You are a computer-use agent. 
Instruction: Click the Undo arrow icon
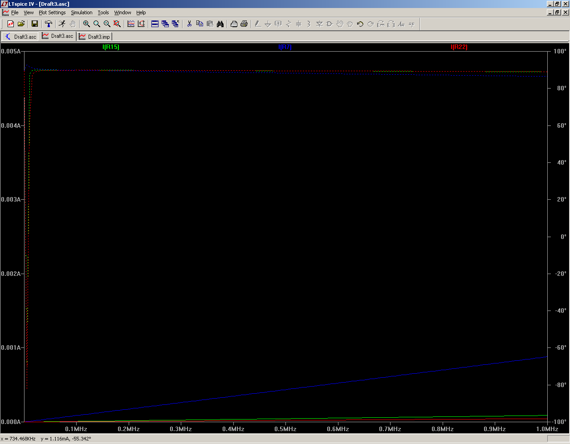click(x=360, y=24)
